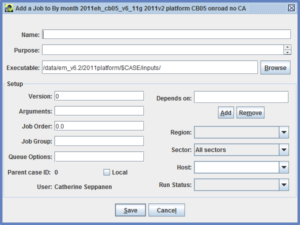Click the Queue Options field
Screen dimensions: 300x225
pyautogui.click(x=99, y=156)
